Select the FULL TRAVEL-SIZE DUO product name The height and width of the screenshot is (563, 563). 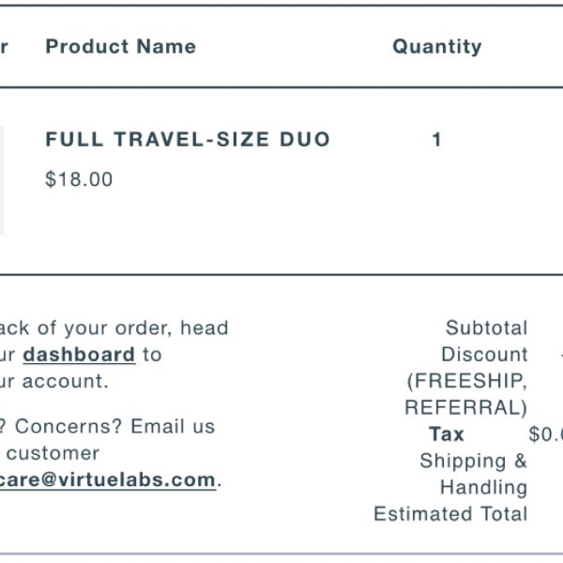point(188,139)
